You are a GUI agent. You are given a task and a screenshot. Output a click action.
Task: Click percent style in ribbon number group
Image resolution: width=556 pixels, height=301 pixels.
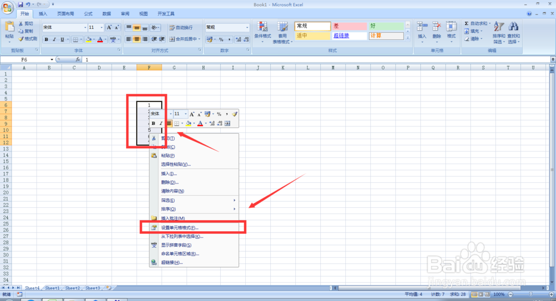pyautogui.click(x=221, y=39)
